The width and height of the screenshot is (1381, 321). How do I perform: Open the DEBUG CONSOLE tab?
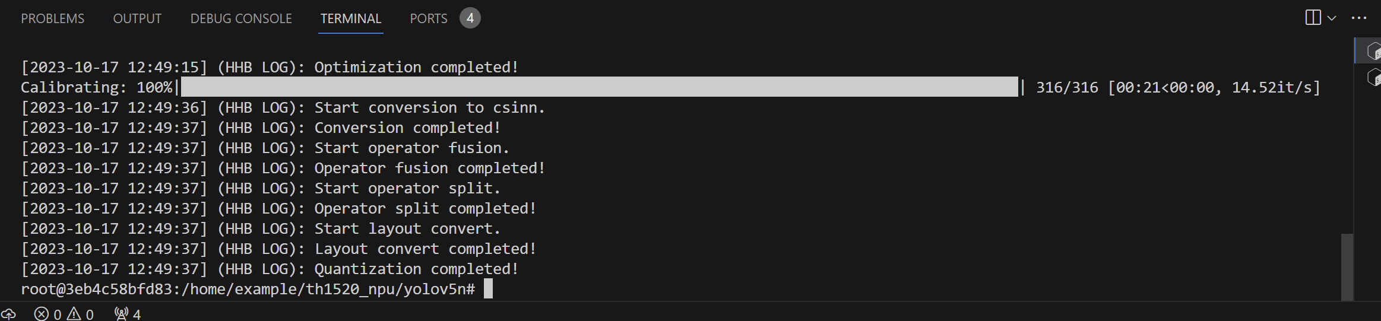pyautogui.click(x=241, y=18)
